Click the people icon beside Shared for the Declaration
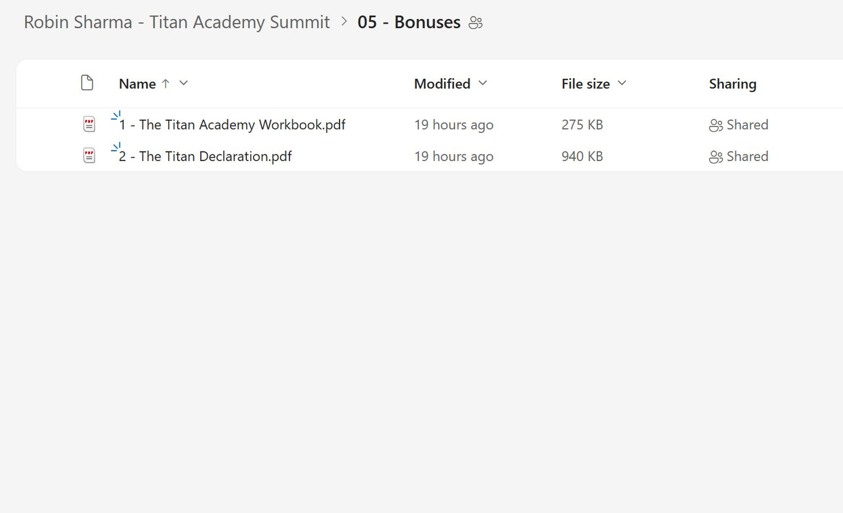Image resolution: width=843 pixels, height=513 pixels. pos(715,156)
